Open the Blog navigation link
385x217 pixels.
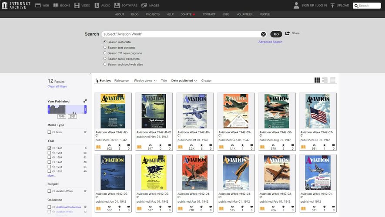(x=135, y=14)
